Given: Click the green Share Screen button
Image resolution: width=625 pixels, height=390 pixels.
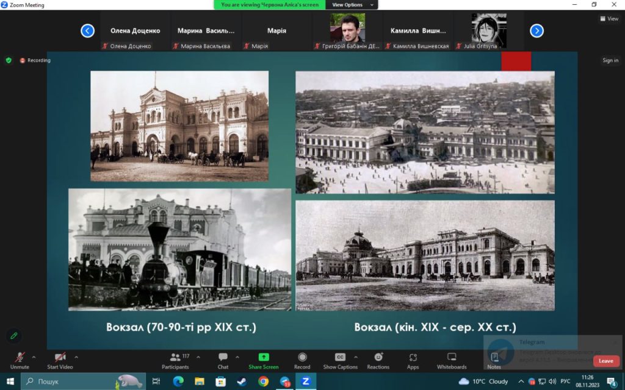Looking at the screenshot, I should (264, 360).
